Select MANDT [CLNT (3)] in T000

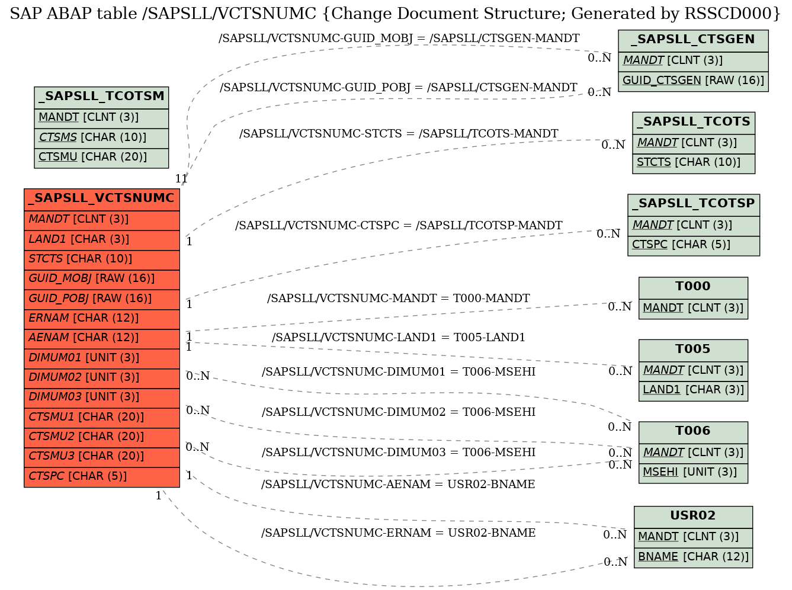pos(693,308)
